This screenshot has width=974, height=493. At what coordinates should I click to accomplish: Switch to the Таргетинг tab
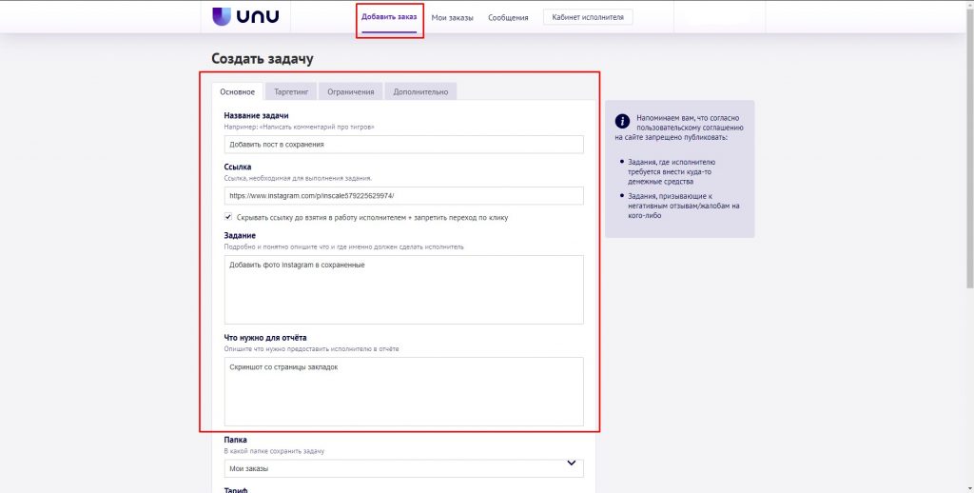click(x=291, y=91)
